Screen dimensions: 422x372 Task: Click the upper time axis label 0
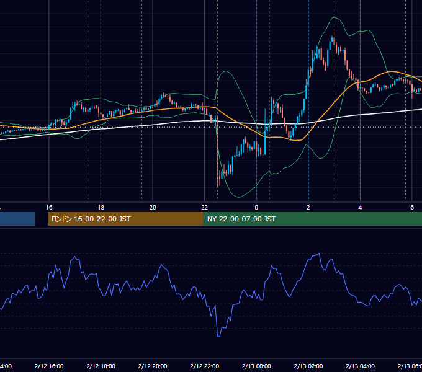(256, 208)
